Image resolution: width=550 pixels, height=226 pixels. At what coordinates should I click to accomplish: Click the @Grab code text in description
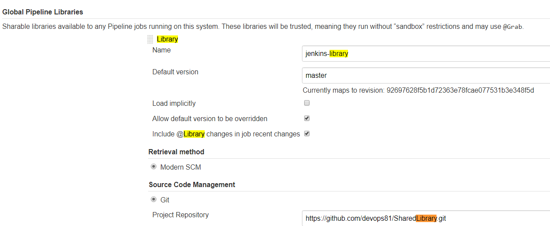coord(512,27)
